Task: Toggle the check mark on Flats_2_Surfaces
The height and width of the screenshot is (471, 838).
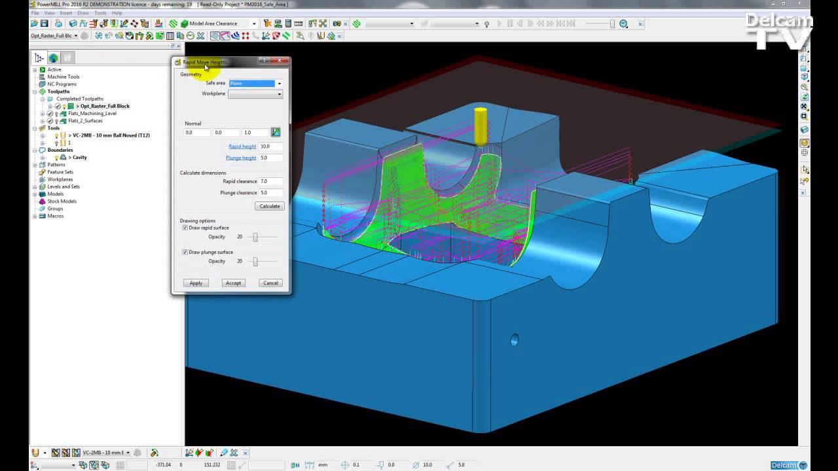Action: (50, 121)
